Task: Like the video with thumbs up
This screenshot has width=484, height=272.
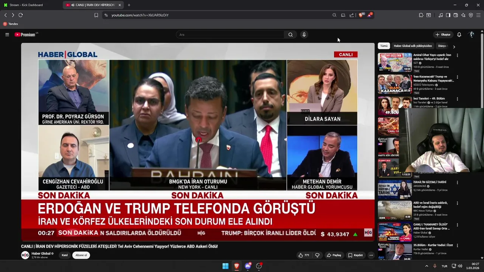Action: click(304, 255)
